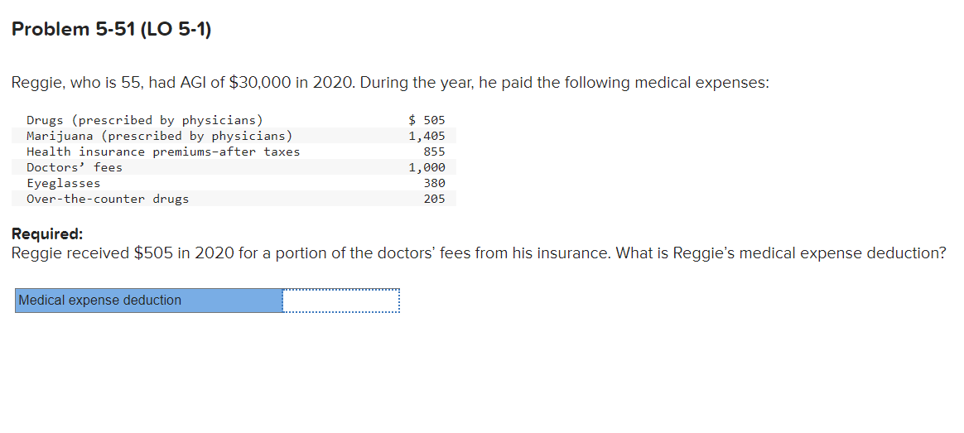
Task: Click the Doctors' fees row label
Action: (x=75, y=167)
